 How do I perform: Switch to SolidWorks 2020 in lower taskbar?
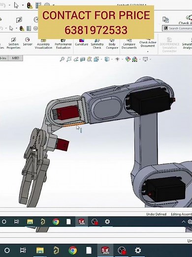point(105,251)
